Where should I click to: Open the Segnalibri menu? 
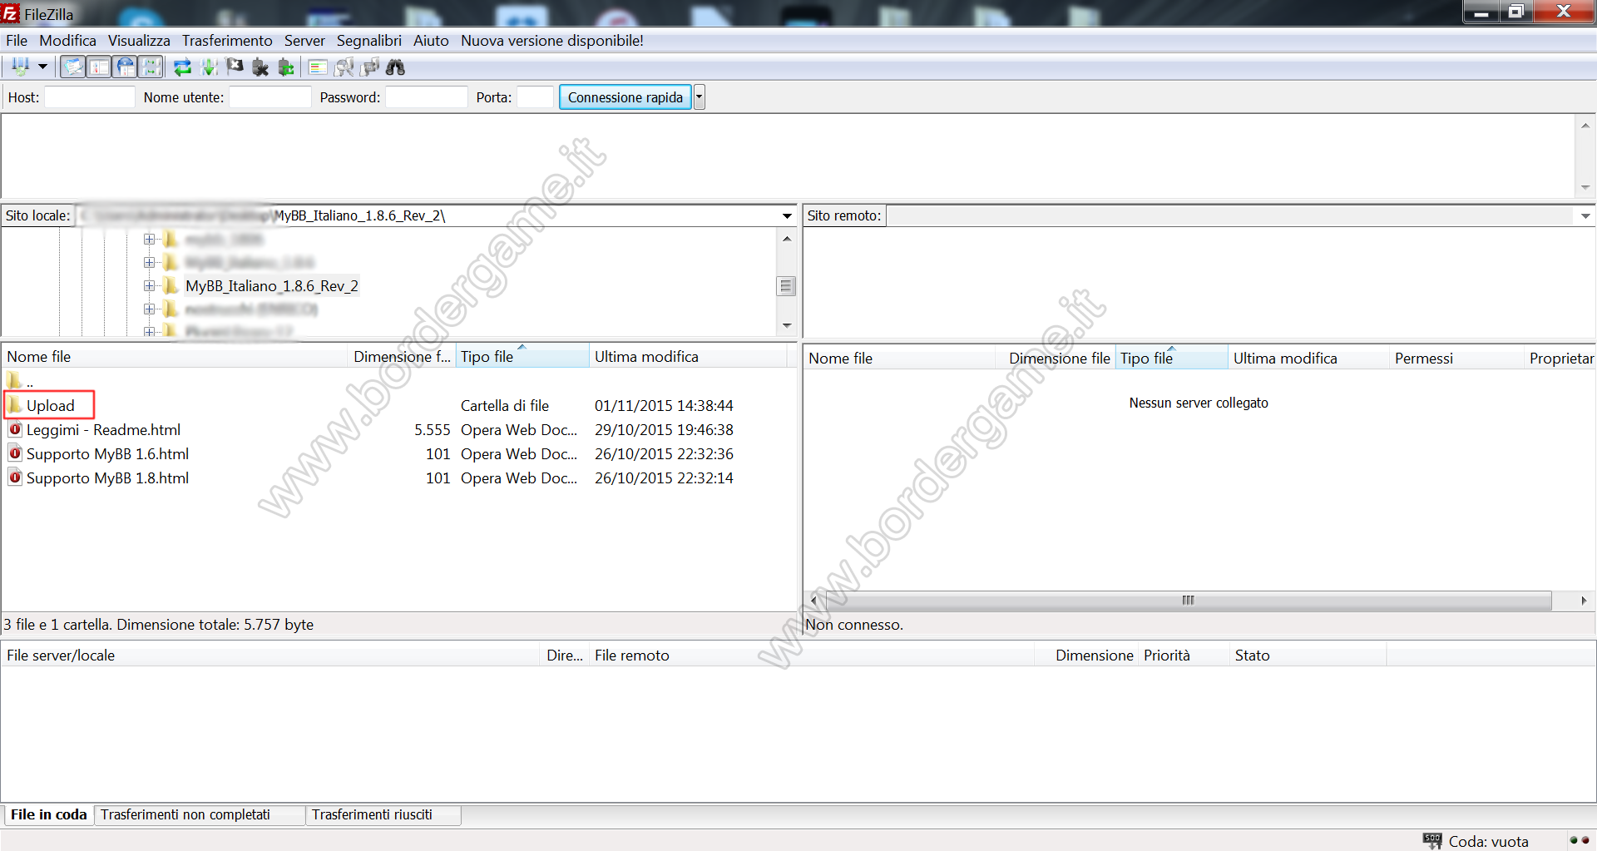click(x=368, y=40)
